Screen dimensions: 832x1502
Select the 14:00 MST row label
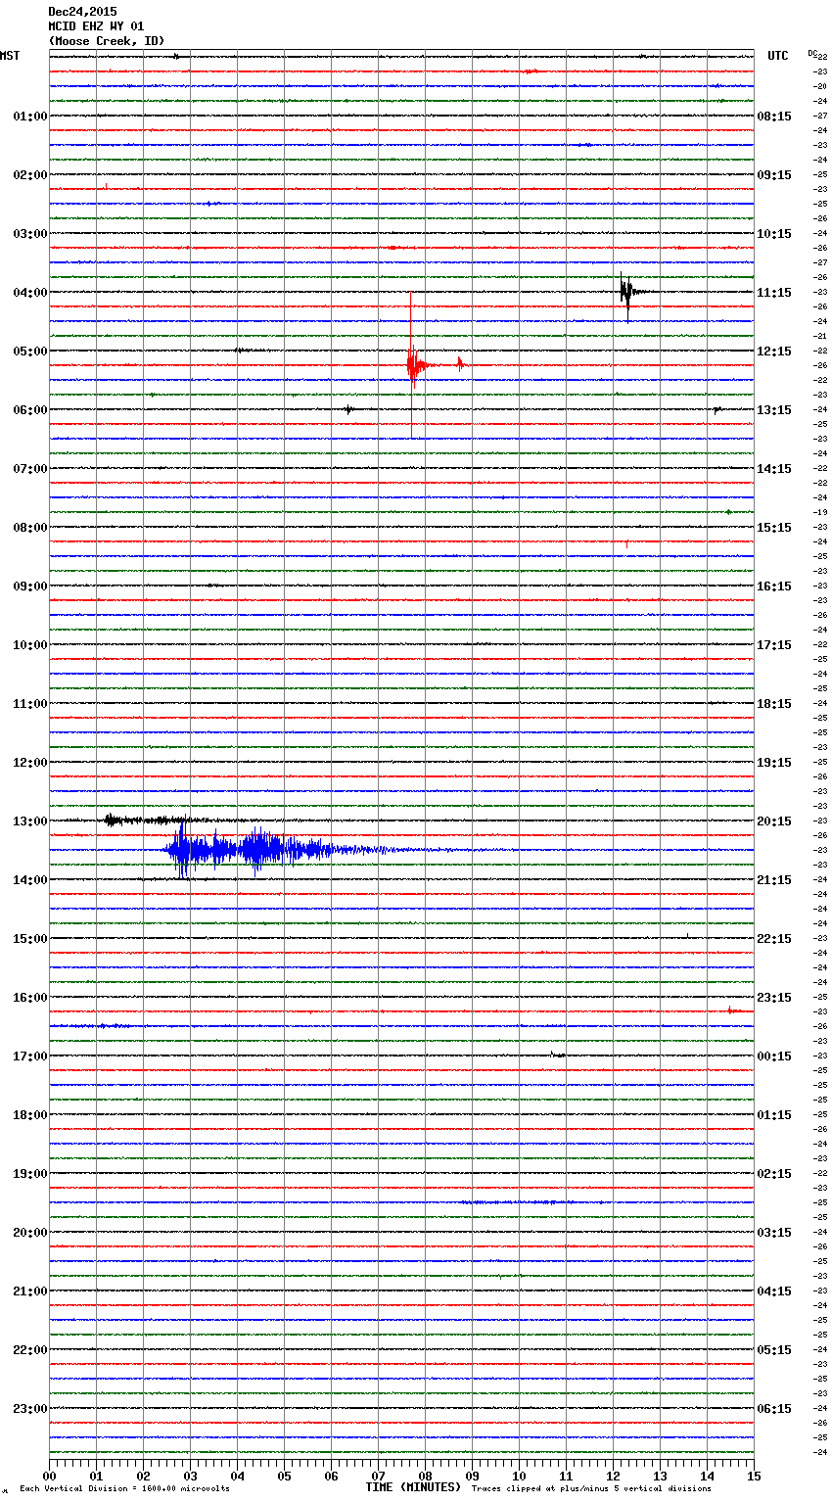[x=29, y=880]
